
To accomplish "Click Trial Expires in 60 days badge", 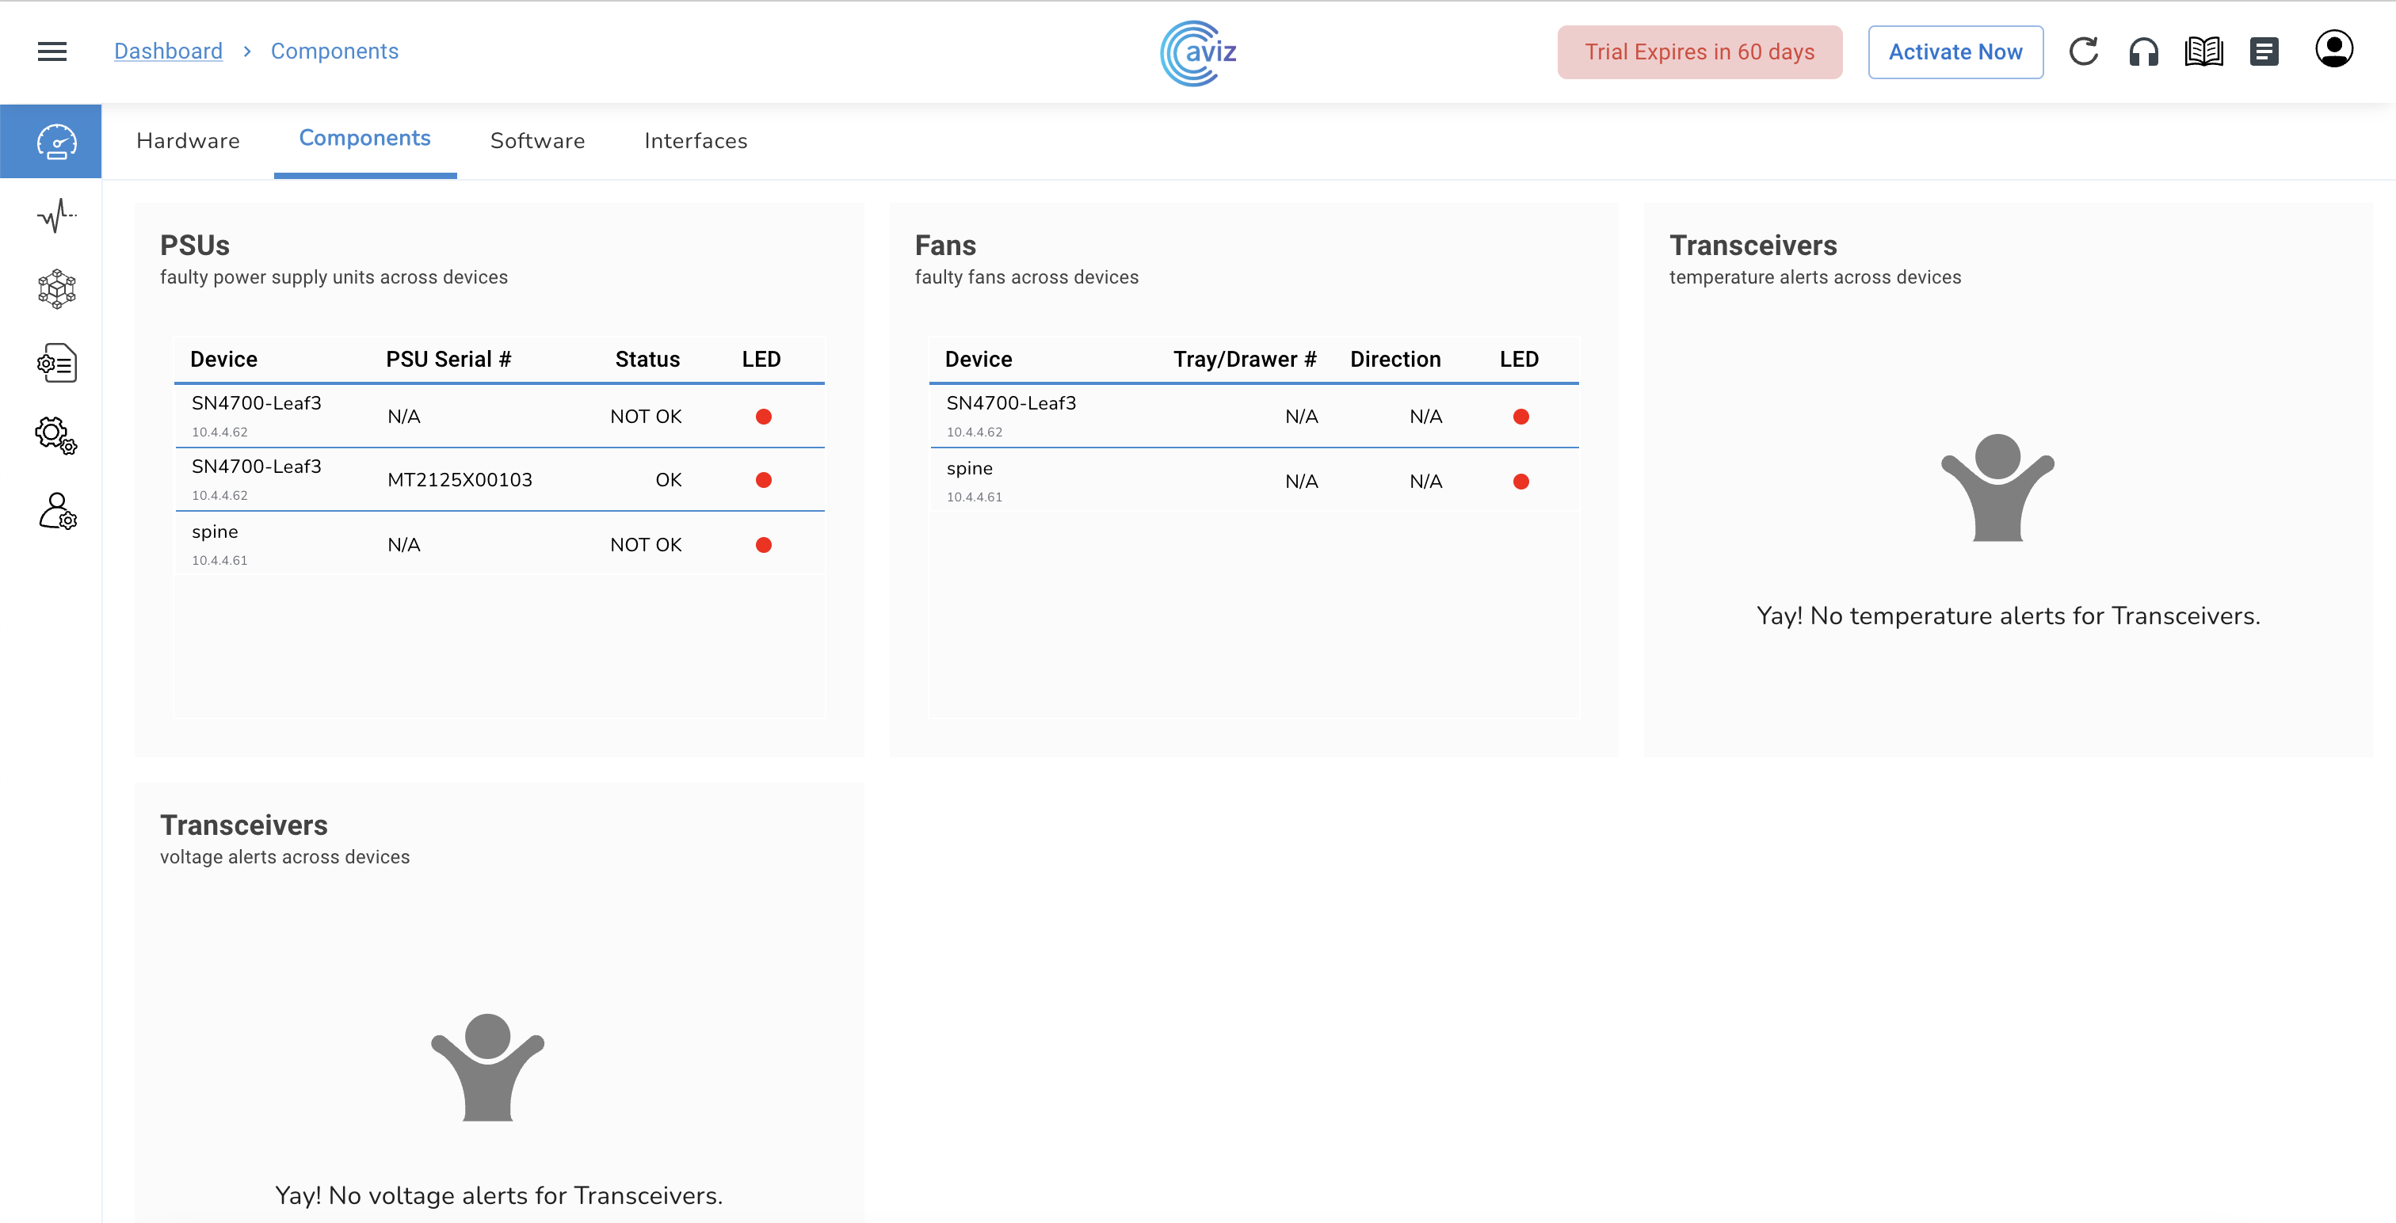I will (1700, 52).
